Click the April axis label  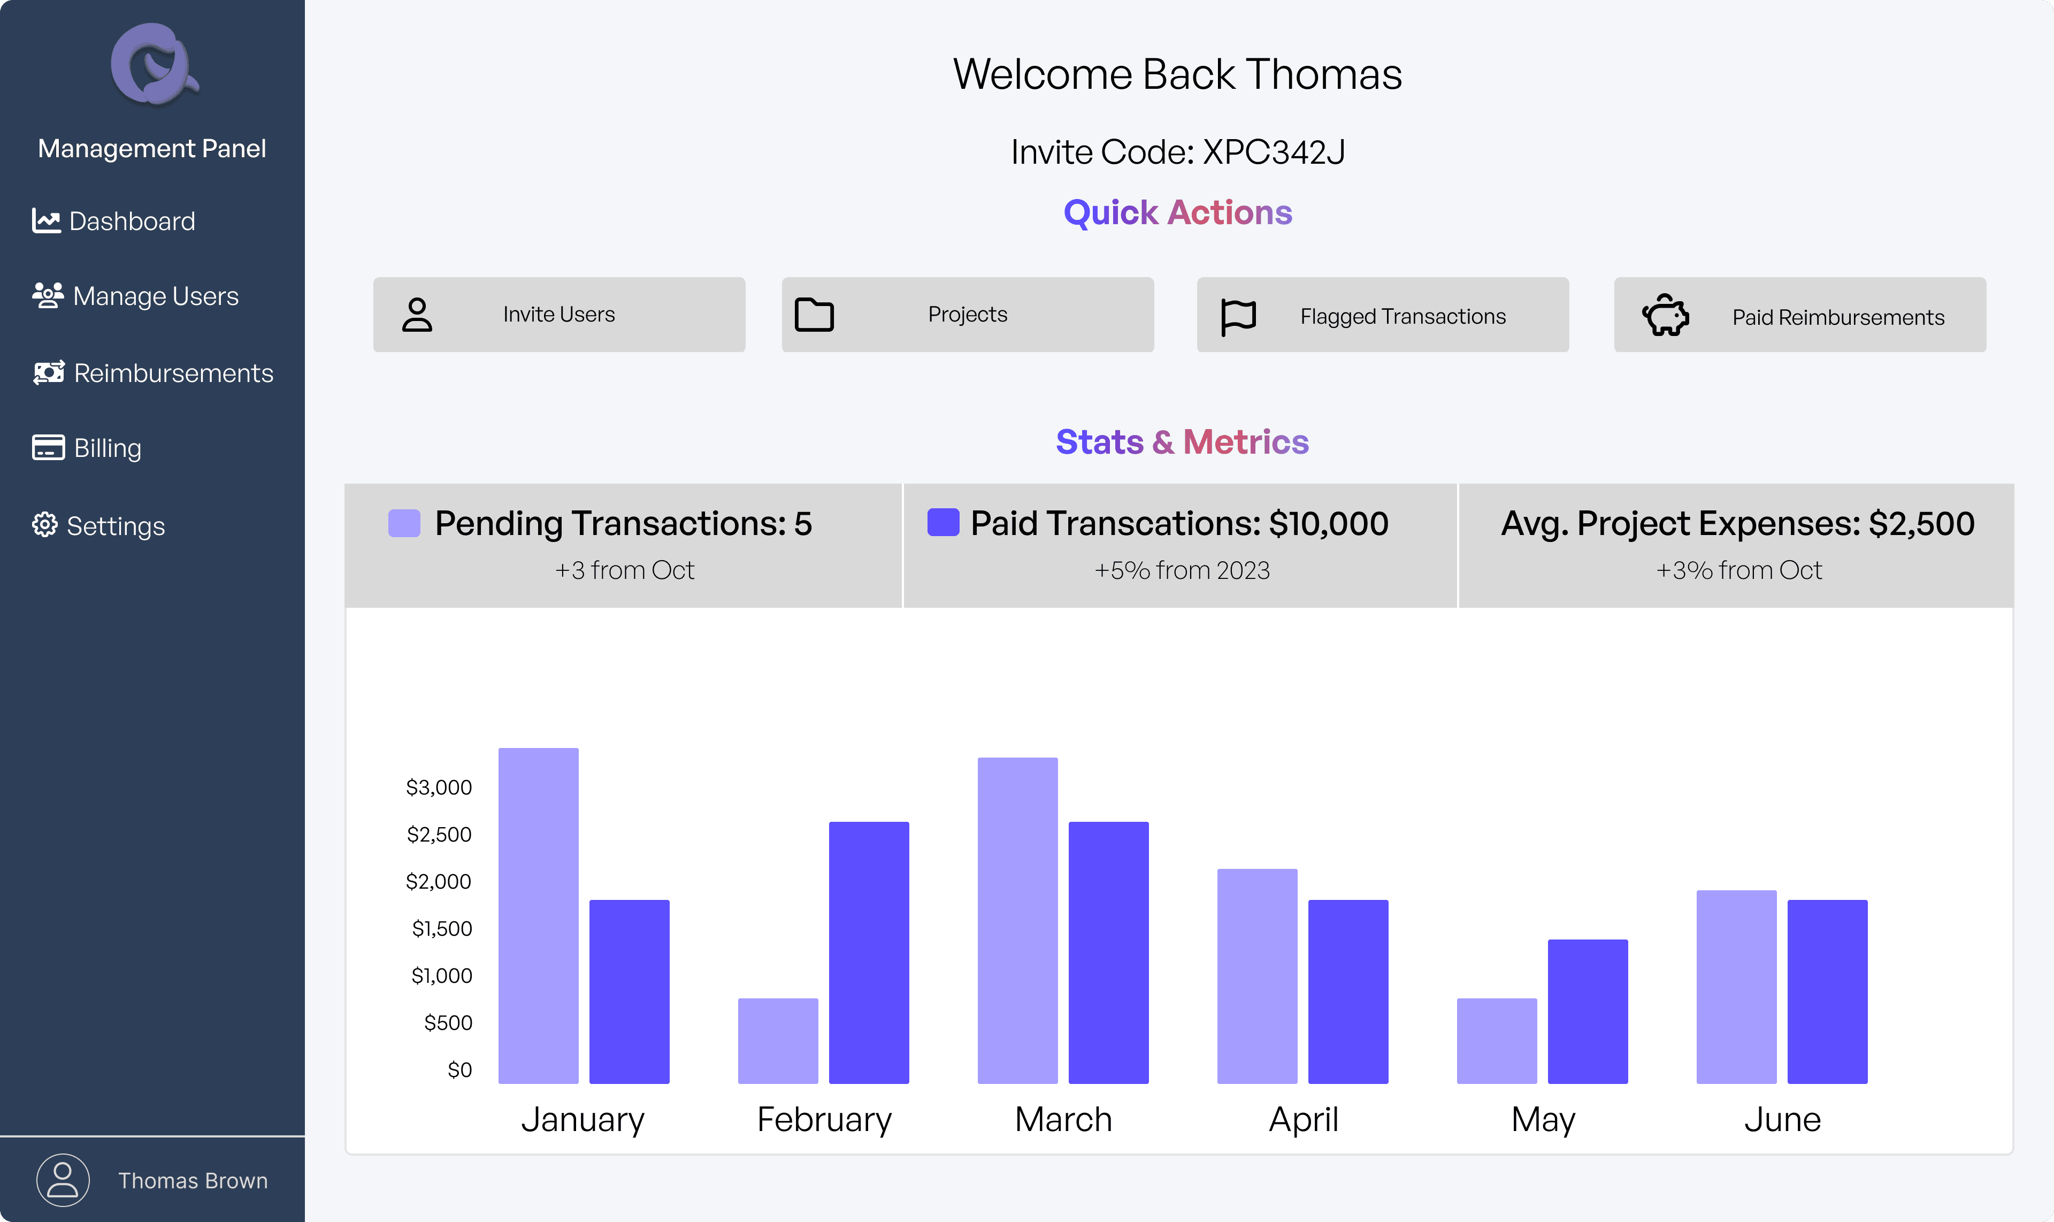1304,1120
